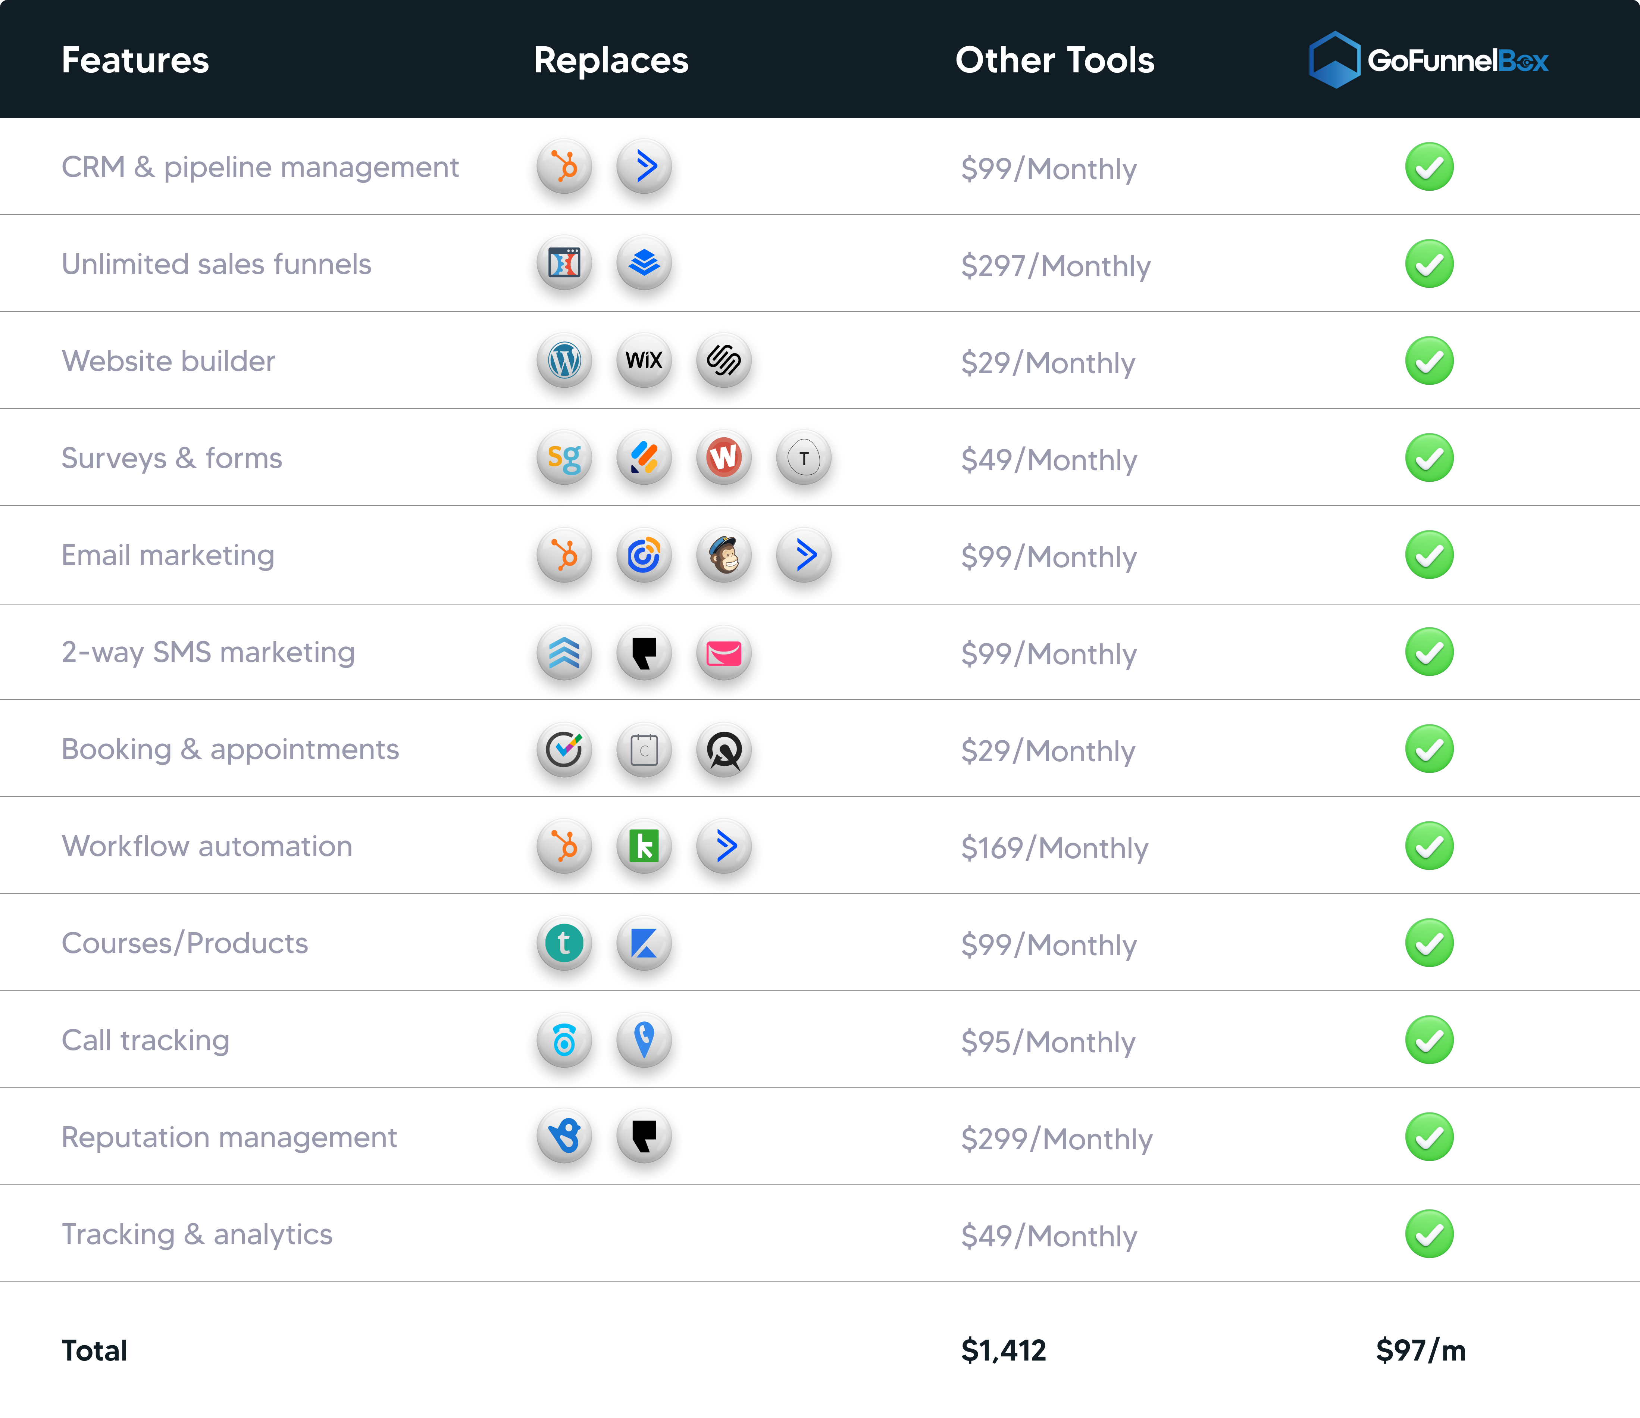Click the Mailchimp monkey icon

tap(724, 555)
